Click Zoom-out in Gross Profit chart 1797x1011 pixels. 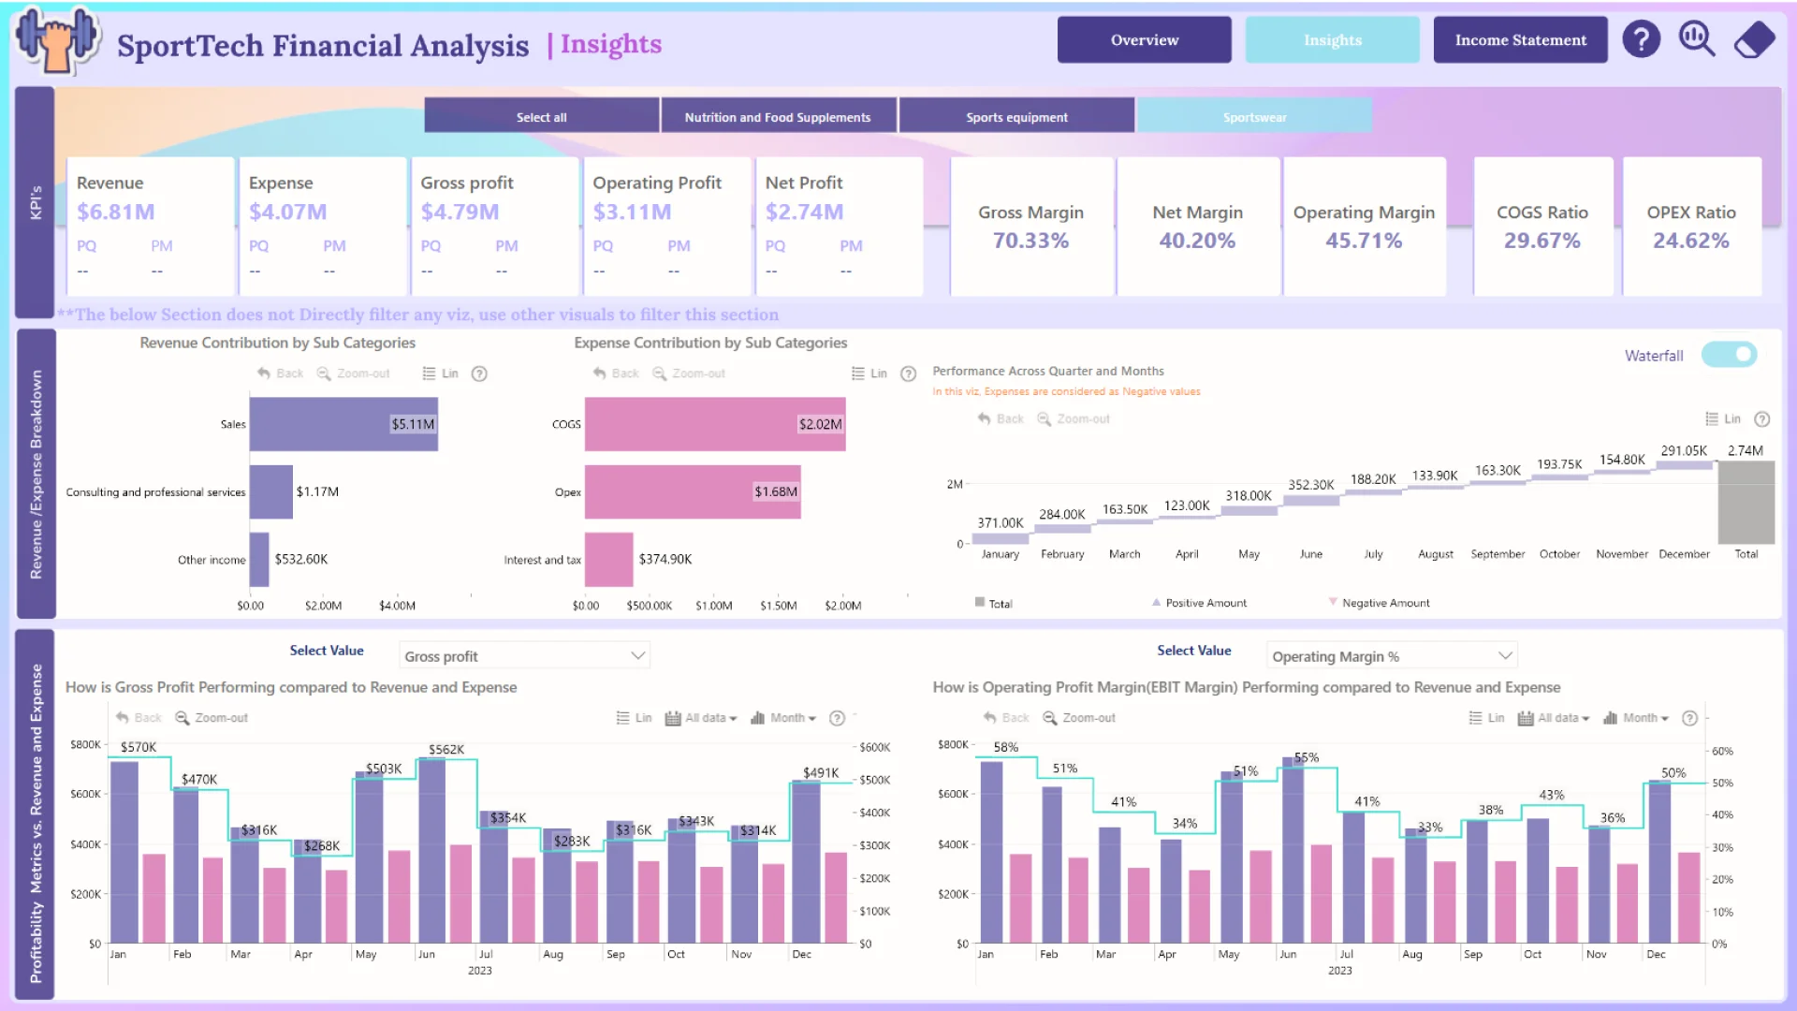212,718
